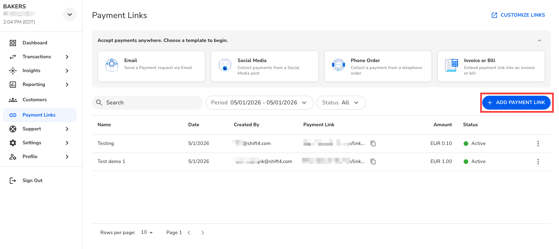
Task: Open Reporting in the sidebar
Action: [x=40, y=85]
